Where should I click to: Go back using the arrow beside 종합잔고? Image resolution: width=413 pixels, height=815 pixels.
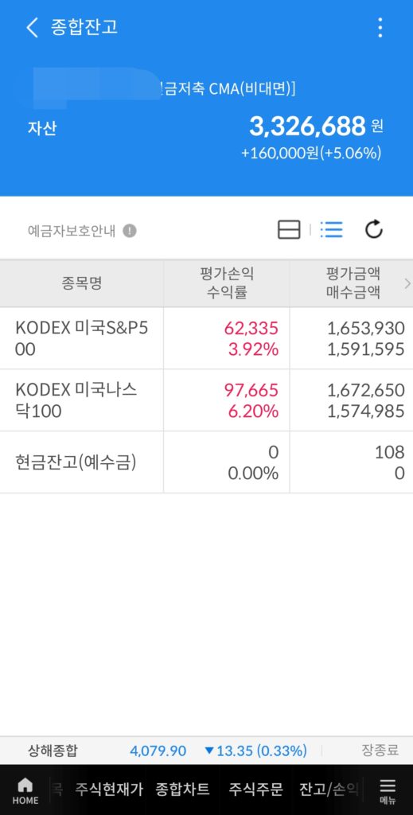click(x=32, y=27)
